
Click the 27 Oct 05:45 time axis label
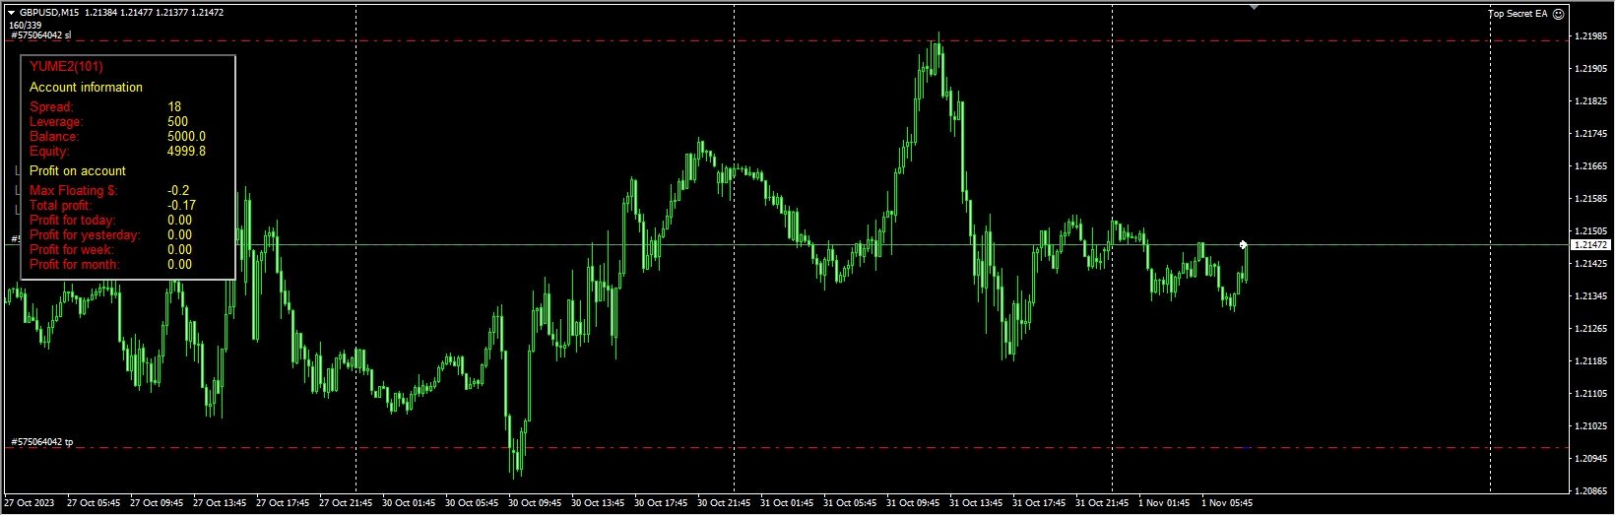[94, 503]
